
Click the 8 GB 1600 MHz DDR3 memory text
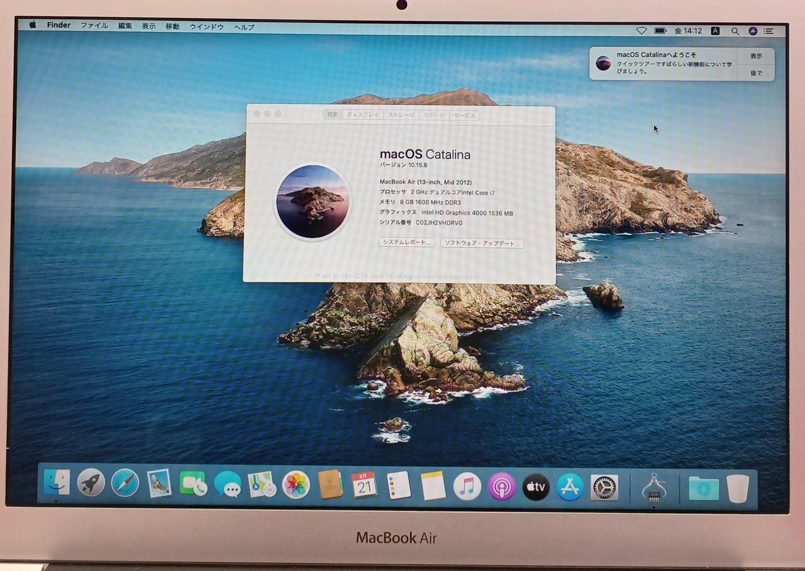tap(430, 202)
